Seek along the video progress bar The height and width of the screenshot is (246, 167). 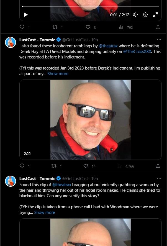click(x=91, y=6)
